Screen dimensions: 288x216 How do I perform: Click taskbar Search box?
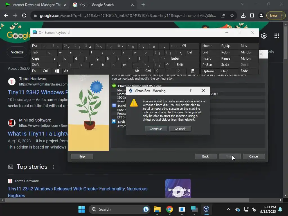pos(119,209)
